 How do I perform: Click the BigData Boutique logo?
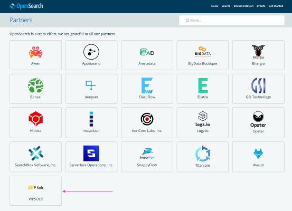[x=203, y=52]
